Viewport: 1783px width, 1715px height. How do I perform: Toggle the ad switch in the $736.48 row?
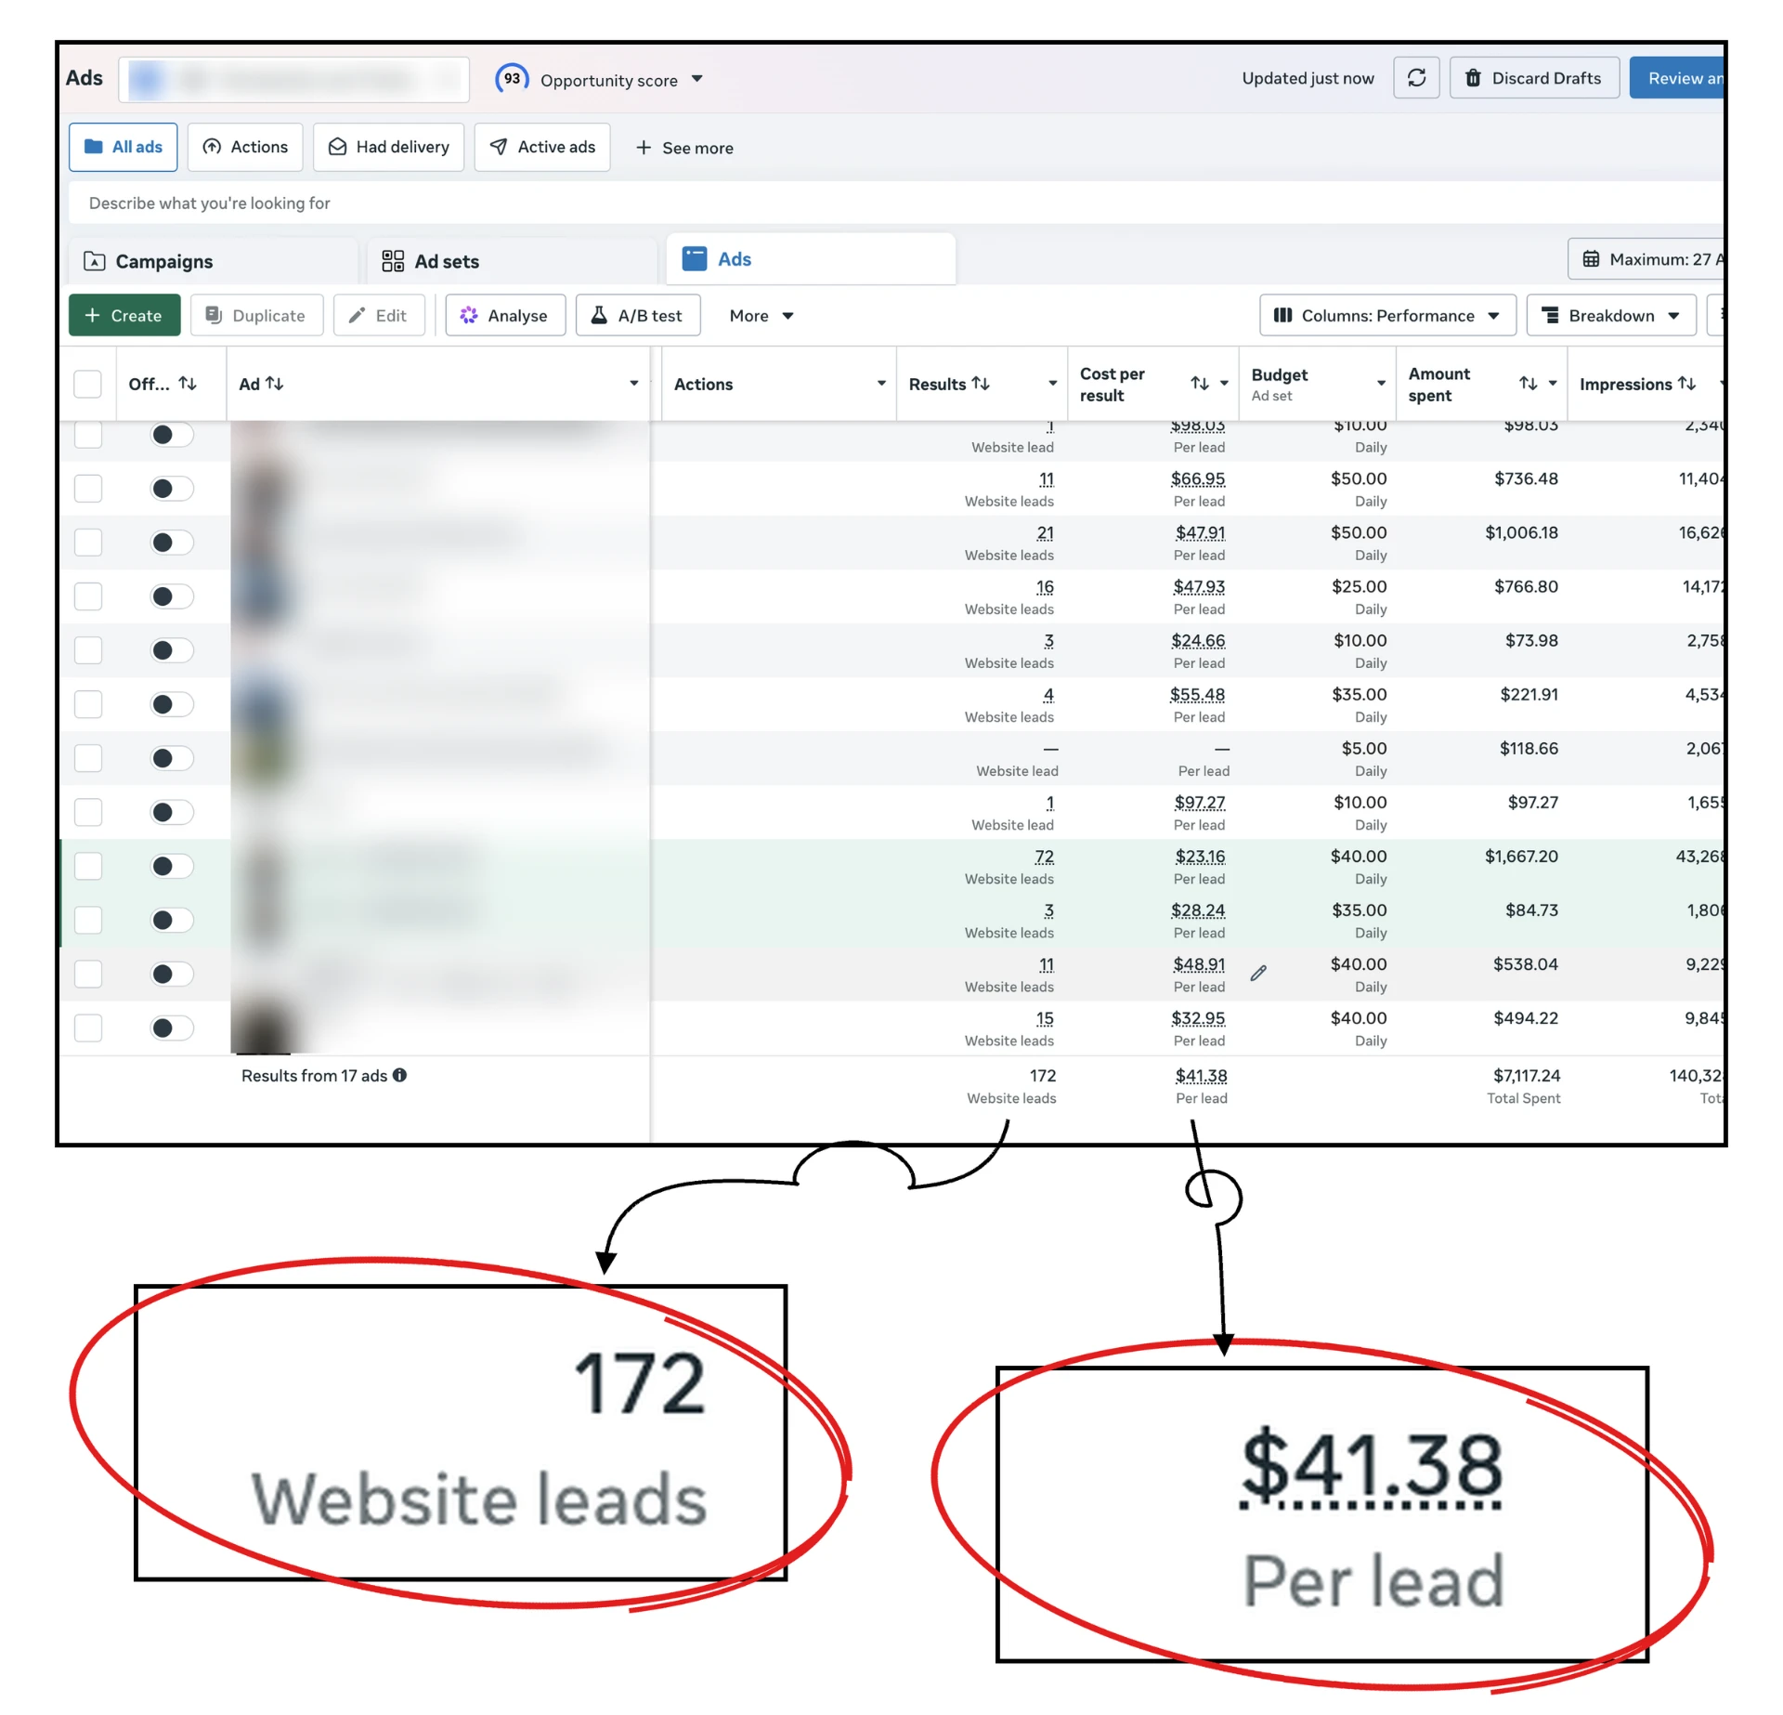tap(172, 489)
